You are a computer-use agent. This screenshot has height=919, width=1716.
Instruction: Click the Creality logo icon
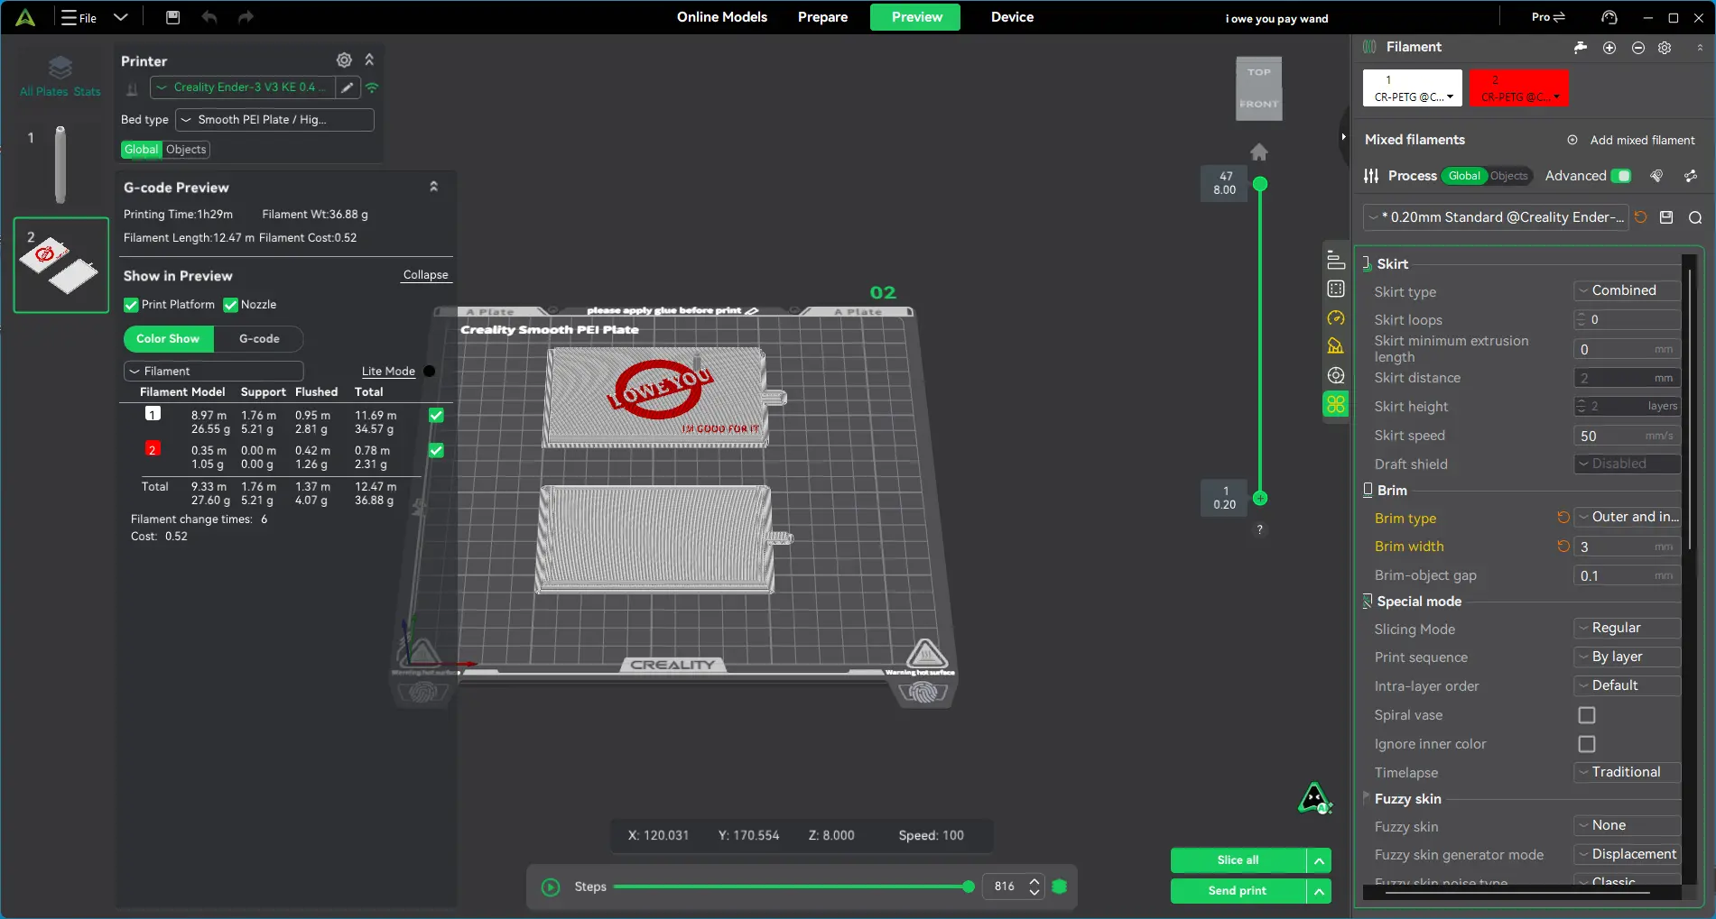pos(25,17)
